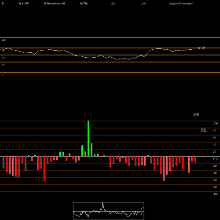Click the MR axis label 60
The image size is (220, 220).
(215, 138)
